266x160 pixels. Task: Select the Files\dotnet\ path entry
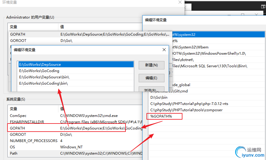pos(218,60)
